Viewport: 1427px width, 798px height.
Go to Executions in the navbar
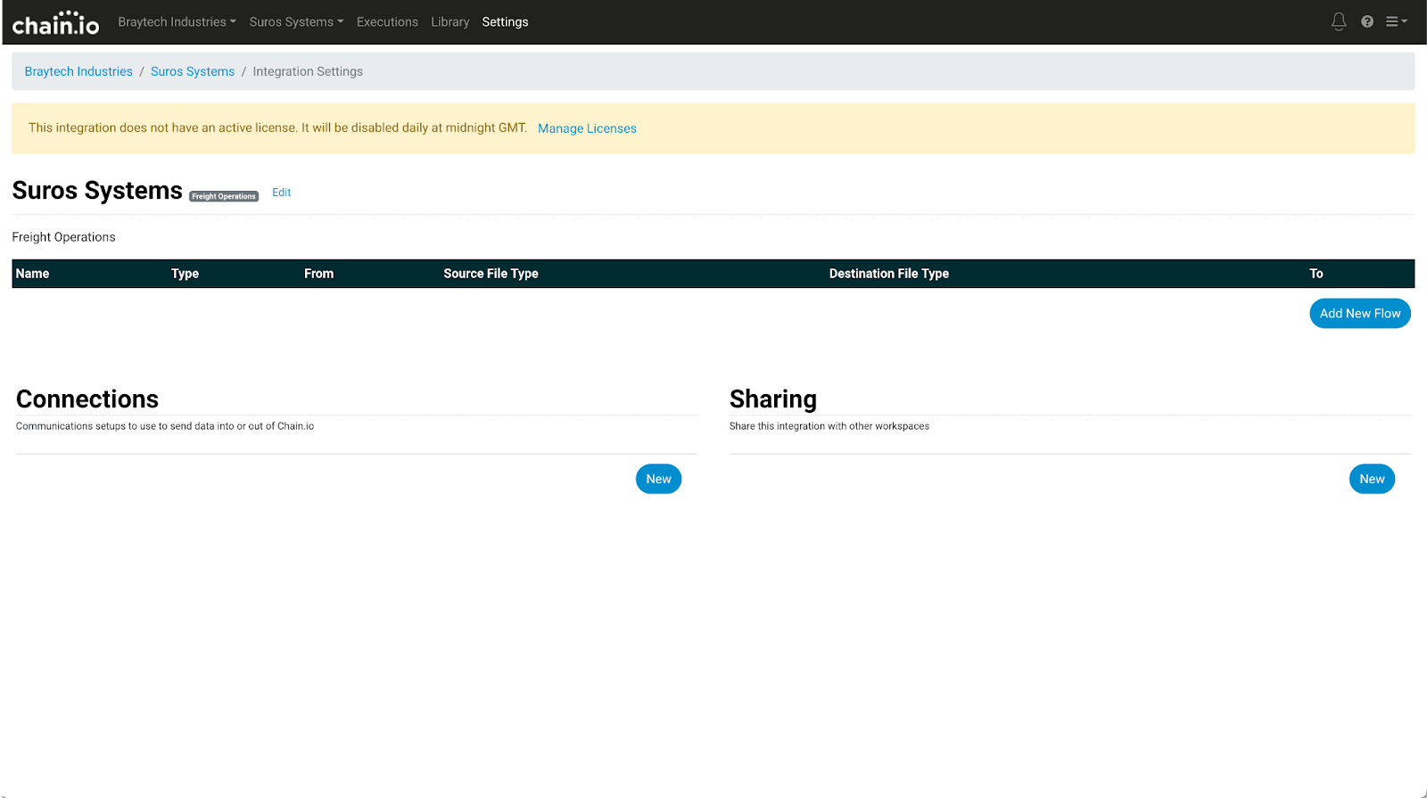(387, 21)
